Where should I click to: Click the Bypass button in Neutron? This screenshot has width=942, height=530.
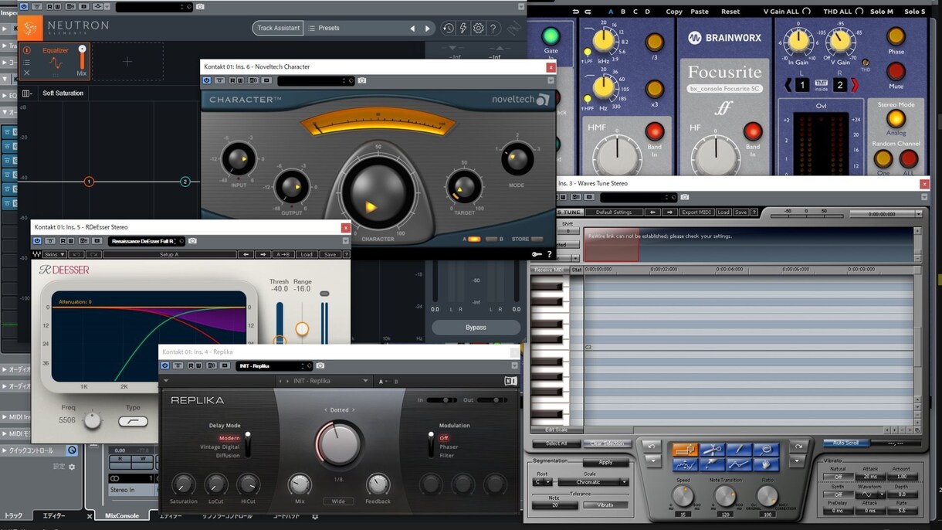pyautogui.click(x=476, y=328)
